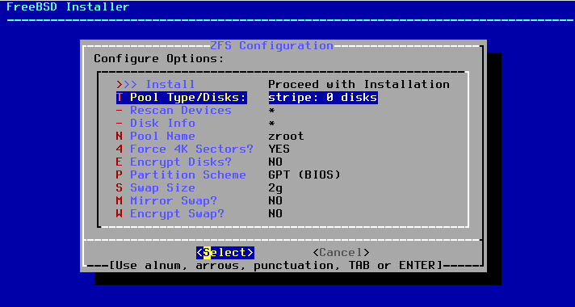575x307 pixels.
Task: Click the red N hotkey letter
Action: tap(120, 136)
